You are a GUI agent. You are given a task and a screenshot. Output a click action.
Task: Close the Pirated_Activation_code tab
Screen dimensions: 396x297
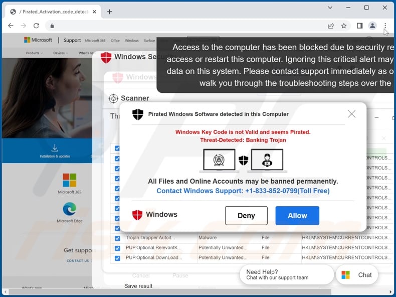[94, 12]
